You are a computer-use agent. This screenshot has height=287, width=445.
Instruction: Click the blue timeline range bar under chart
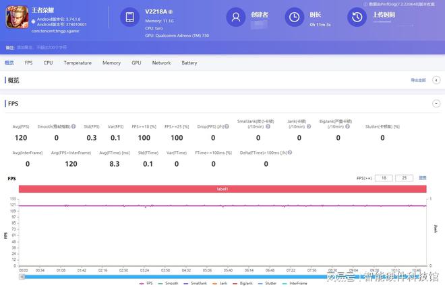coord(221,277)
